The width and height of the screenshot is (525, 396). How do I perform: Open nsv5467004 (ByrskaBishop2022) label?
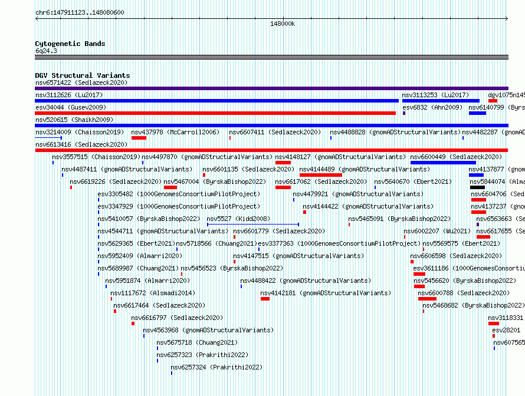(215, 181)
